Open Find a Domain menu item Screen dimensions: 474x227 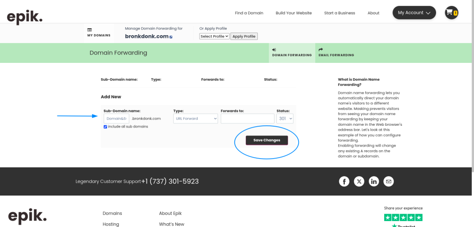pos(249,13)
